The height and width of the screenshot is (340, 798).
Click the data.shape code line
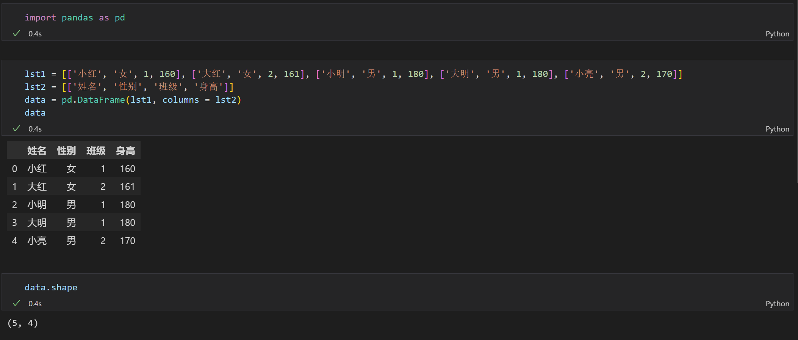[51, 287]
